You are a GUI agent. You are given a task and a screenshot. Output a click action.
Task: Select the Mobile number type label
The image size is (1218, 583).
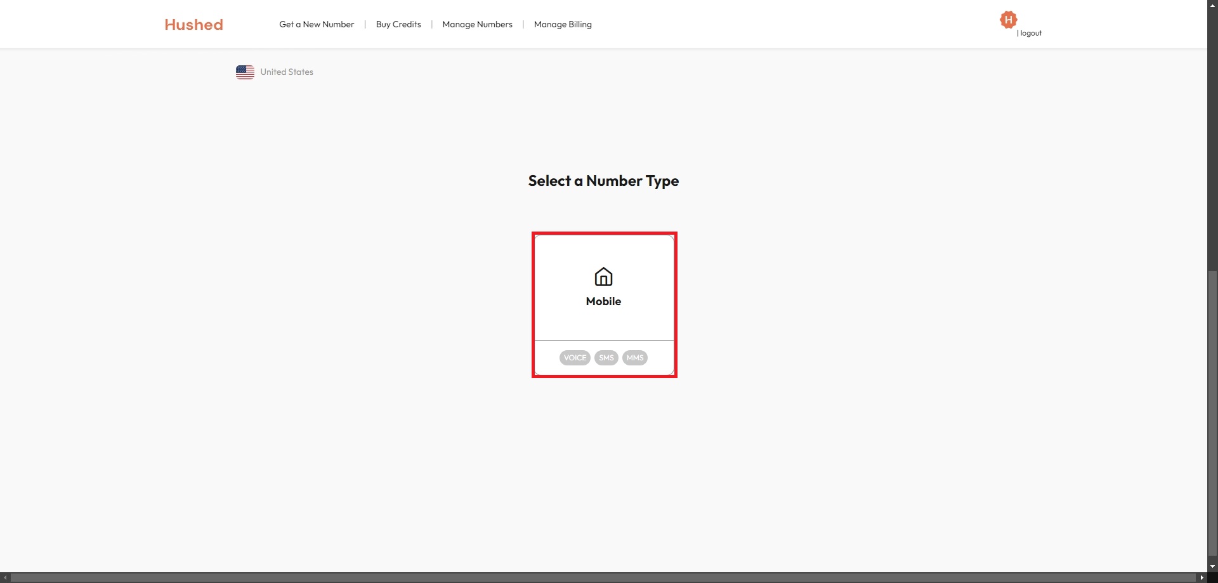603,301
